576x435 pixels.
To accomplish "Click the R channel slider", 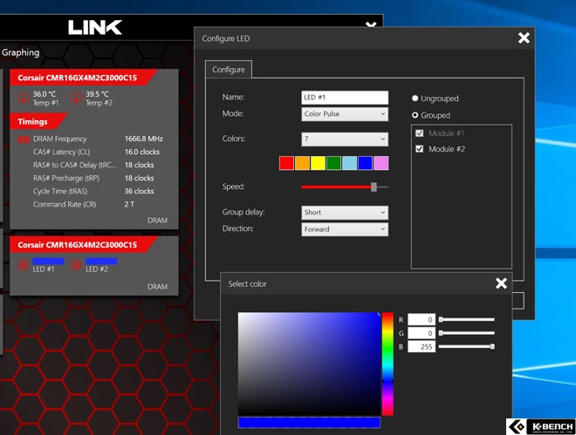I will coord(467,320).
